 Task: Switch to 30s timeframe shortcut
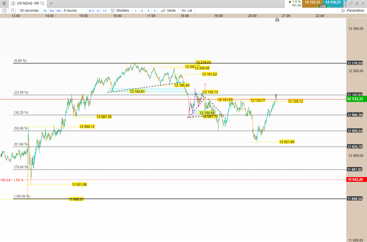pyautogui.click(x=58, y=11)
